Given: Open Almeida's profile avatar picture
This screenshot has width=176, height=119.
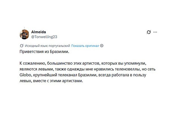Looking at the screenshot, I should [24, 34].
